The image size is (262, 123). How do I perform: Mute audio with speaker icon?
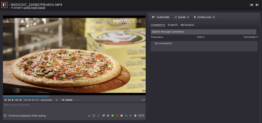pos(63,100)
